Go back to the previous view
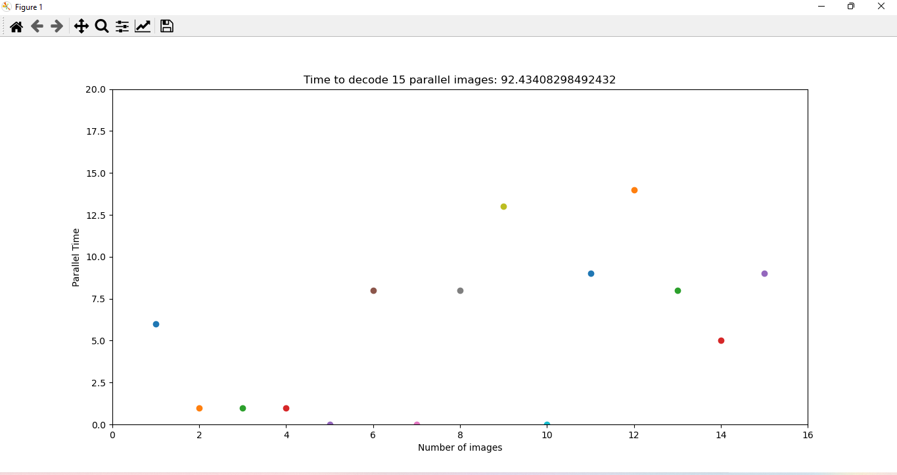 pyautogui.click(x=36, y=26)
